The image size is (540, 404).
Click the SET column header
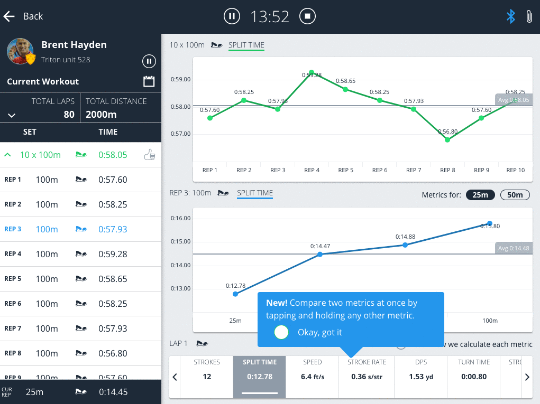coord(30,132)
